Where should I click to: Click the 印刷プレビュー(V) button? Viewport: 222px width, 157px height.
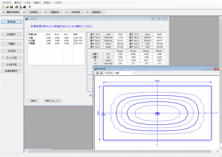(52, 101)
